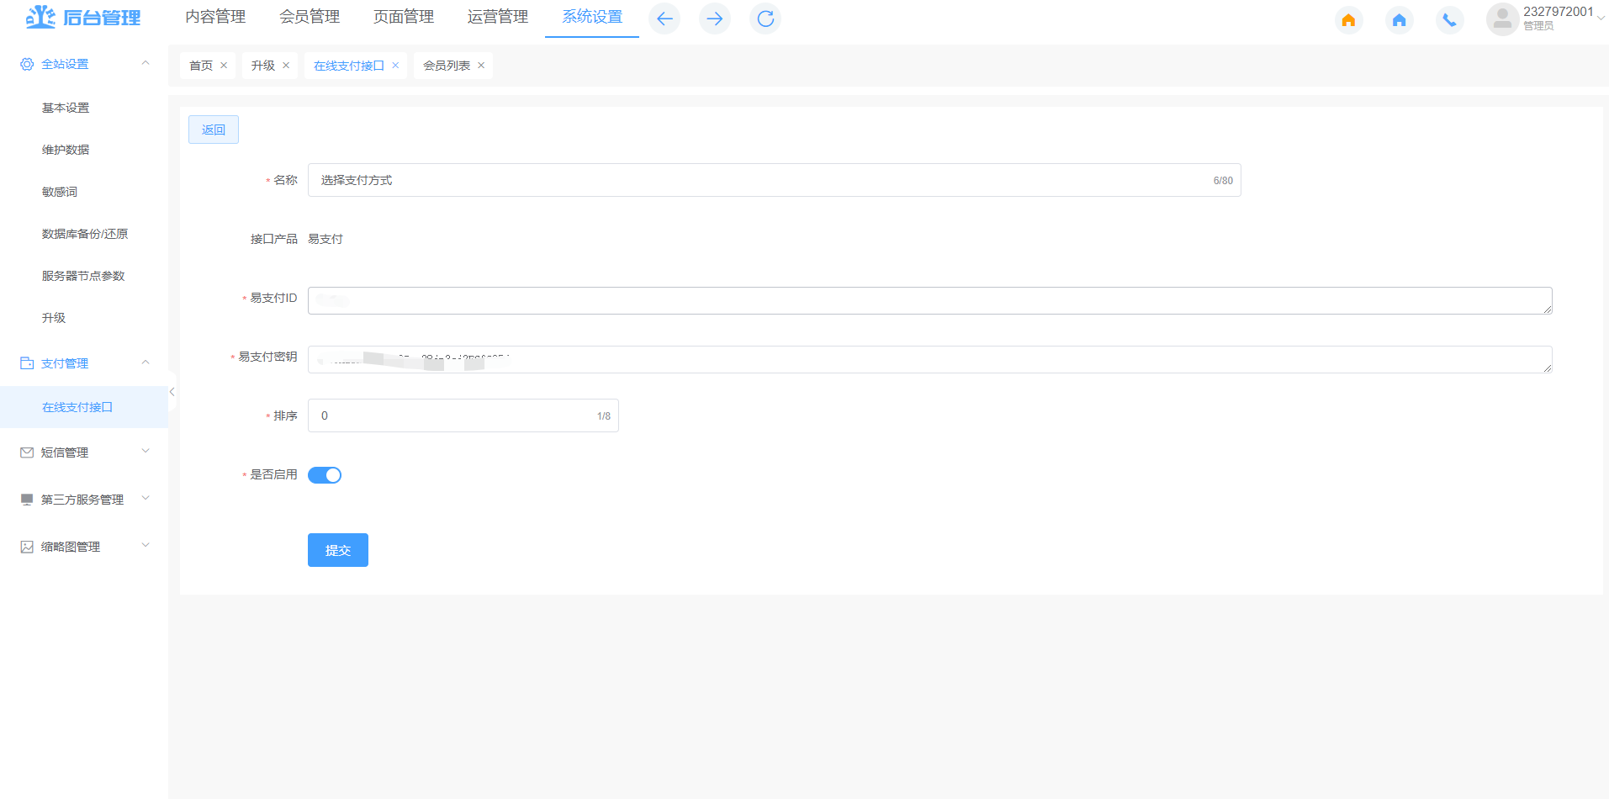The width and height of the screenshot is (1609, 799).
Task: Collapse the 全站设置 section chevron
Action: [x=146, y=63]
